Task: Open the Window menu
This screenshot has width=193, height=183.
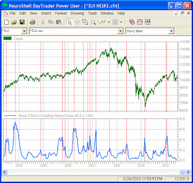Action: click(107, 13)
